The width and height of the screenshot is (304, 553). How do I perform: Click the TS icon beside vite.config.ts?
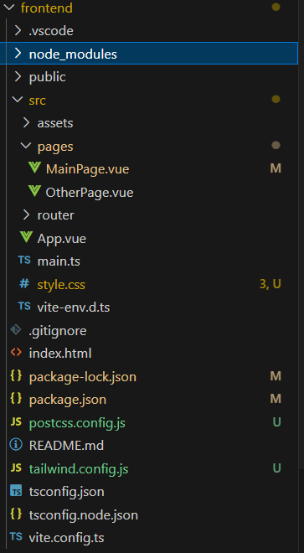[x=16, y=537]
